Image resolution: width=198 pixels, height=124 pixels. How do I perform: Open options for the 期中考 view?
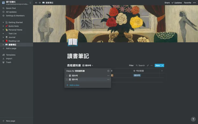108,80
